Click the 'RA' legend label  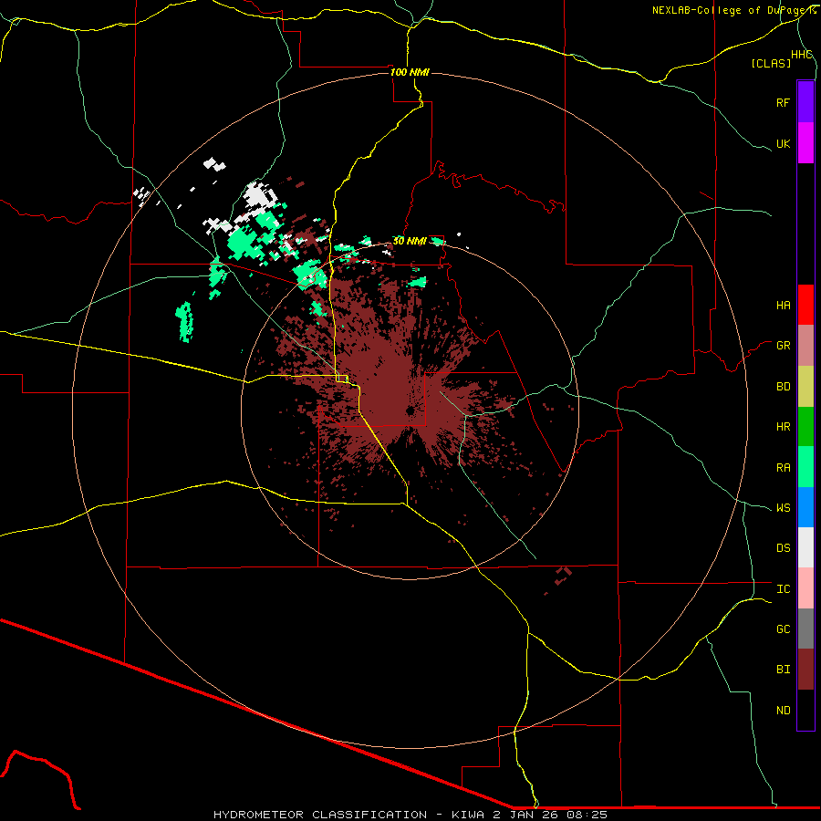tap(783, 468)
